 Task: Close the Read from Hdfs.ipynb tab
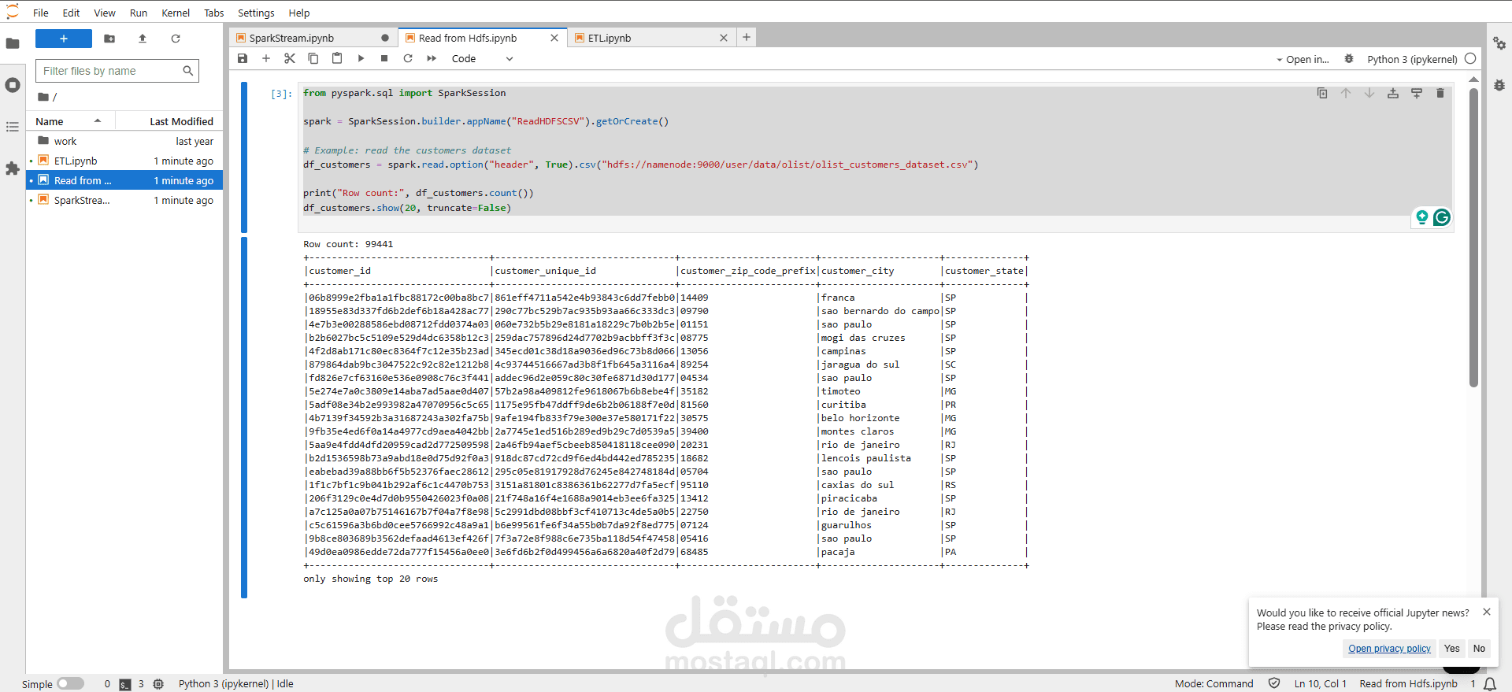click(x=554, y=38)
